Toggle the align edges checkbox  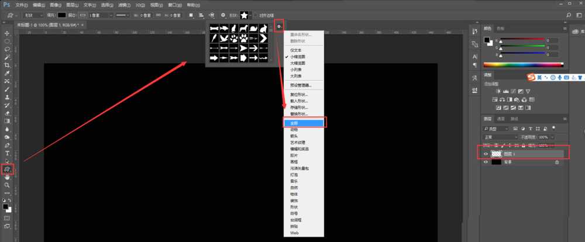[254, 15]
